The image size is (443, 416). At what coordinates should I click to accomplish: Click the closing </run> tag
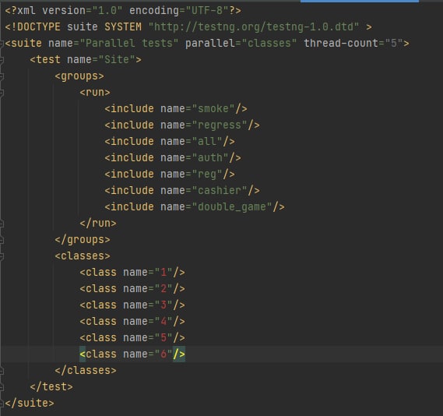click(98, 224)
